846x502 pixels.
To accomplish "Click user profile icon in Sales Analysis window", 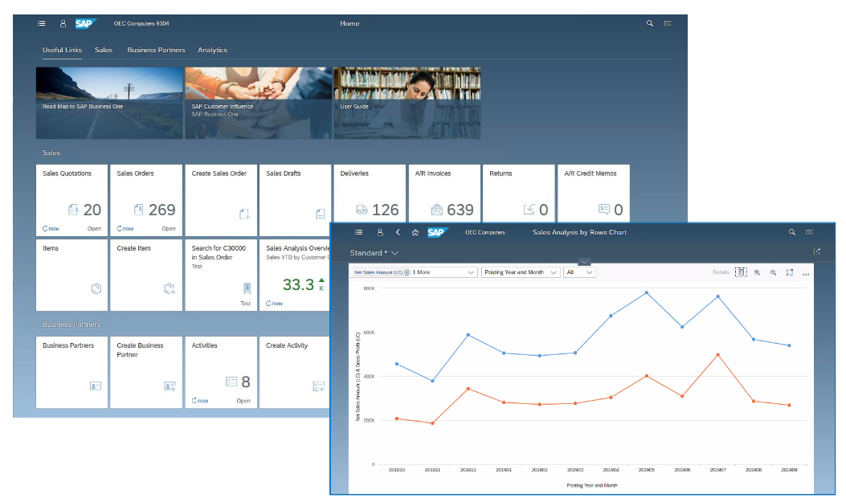I will (x=380, y=232).
